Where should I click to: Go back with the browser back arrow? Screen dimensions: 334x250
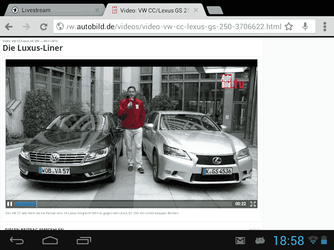(9, 27)
